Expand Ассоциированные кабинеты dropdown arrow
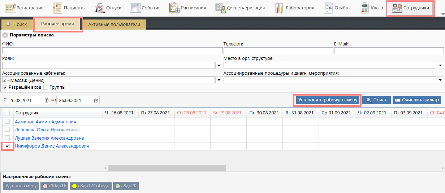Viewport: 445px width, 193px height. 219,80
